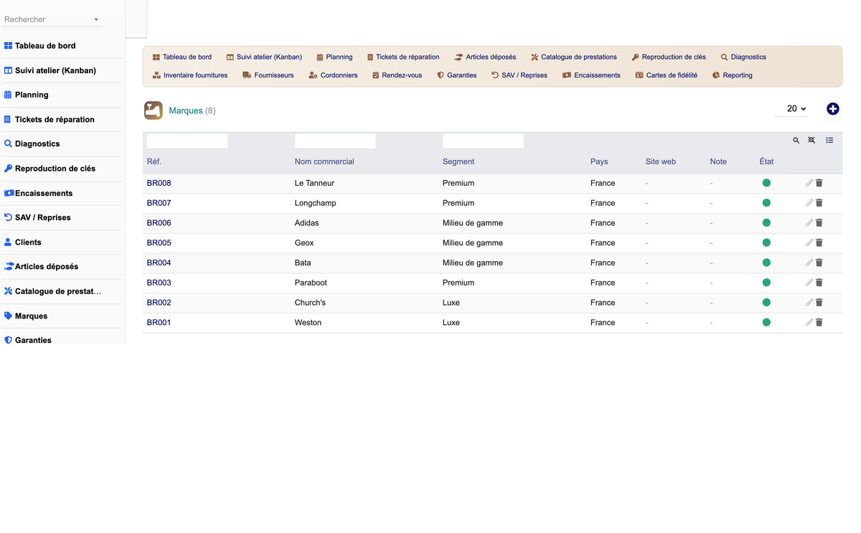Open brand reference BR001

pos(159,323)
